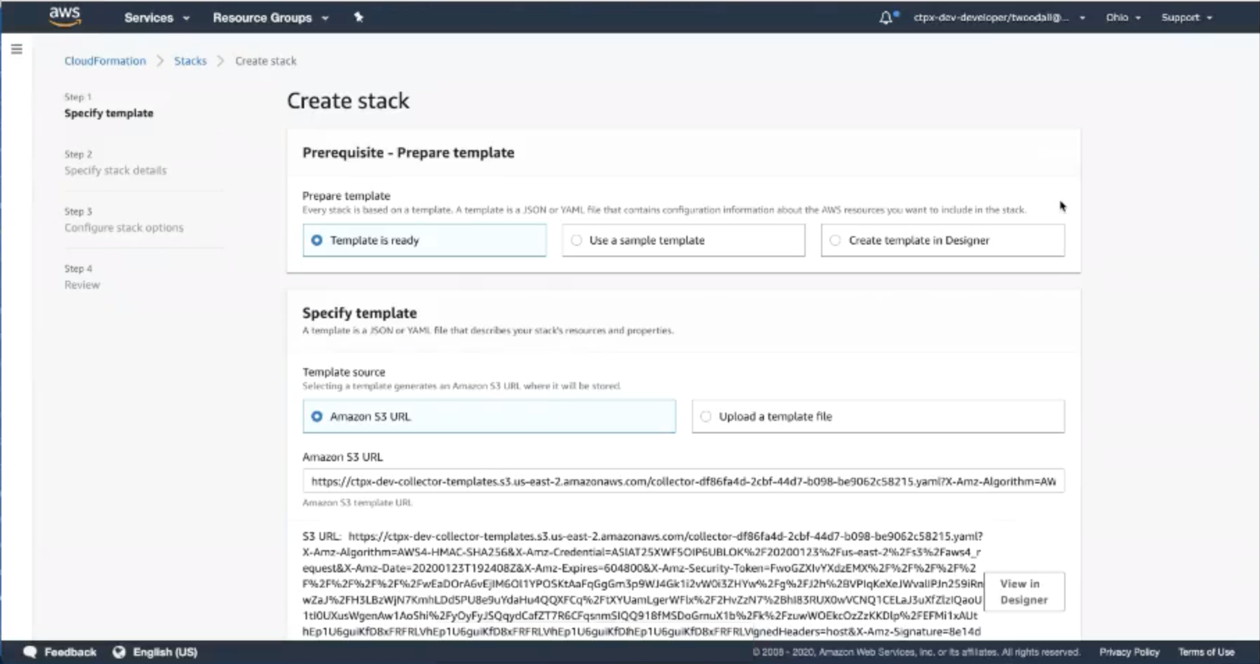Open the Ohio region selector
Image resolution: width=1260 pixels, height=664 pixels.
tap(1123, 17)
